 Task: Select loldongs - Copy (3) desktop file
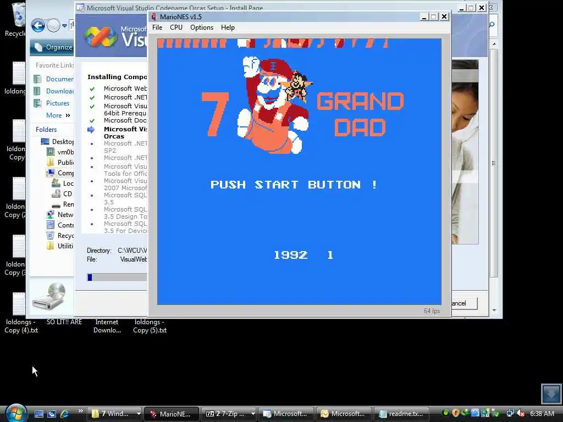click(x=15, y=256)
